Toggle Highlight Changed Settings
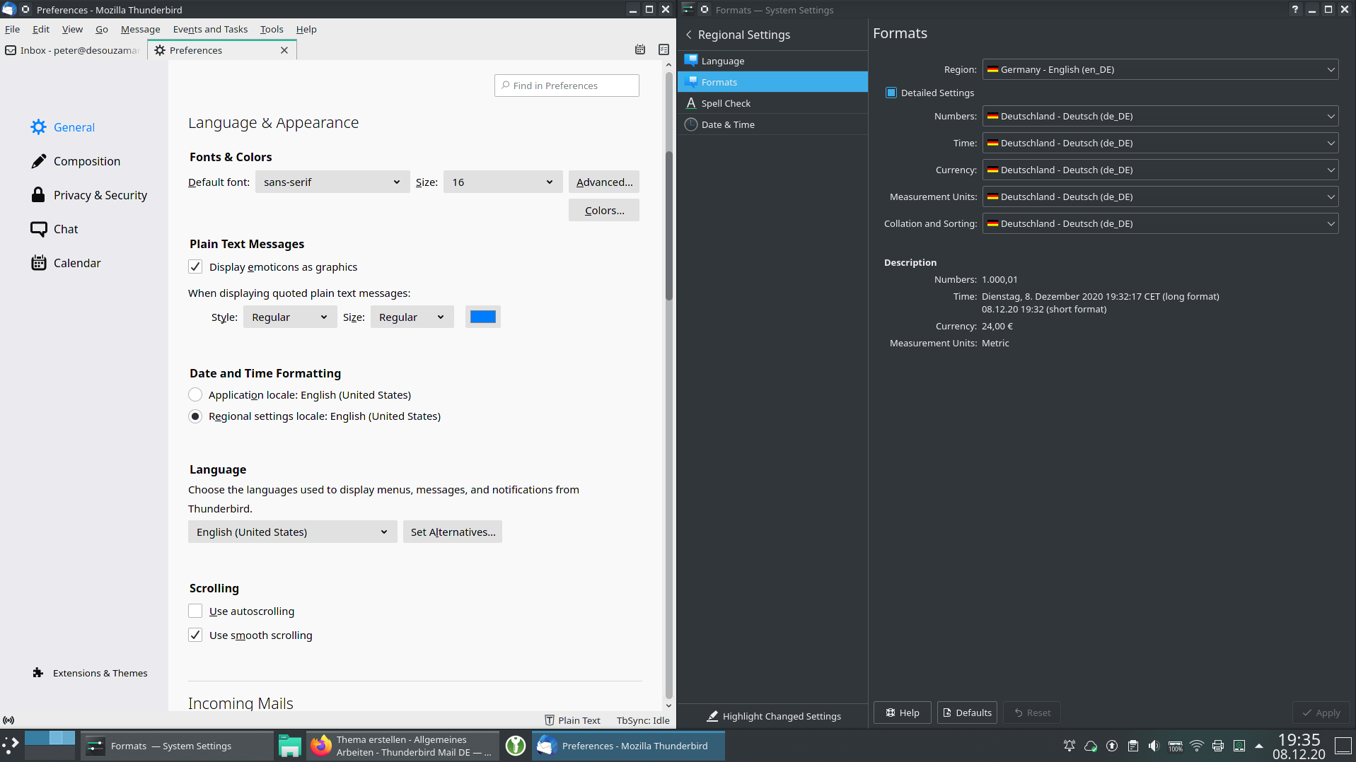This screenshot has height=762, width=1356. pyautogui.click(x=774, y=716)
